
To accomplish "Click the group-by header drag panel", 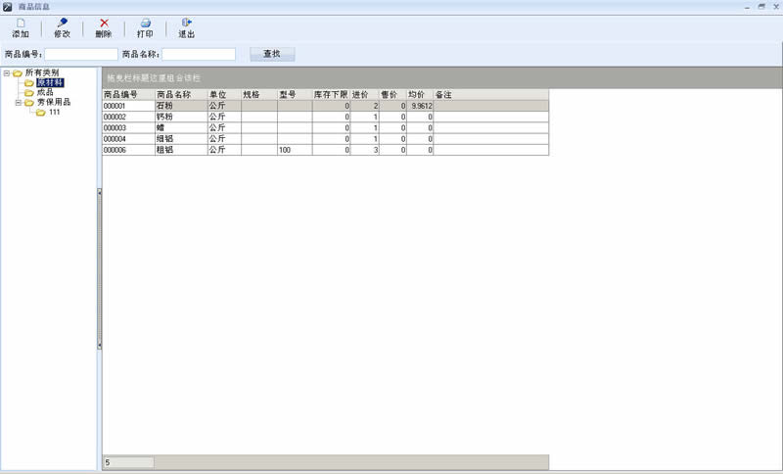I will click(x=442, y=78).
